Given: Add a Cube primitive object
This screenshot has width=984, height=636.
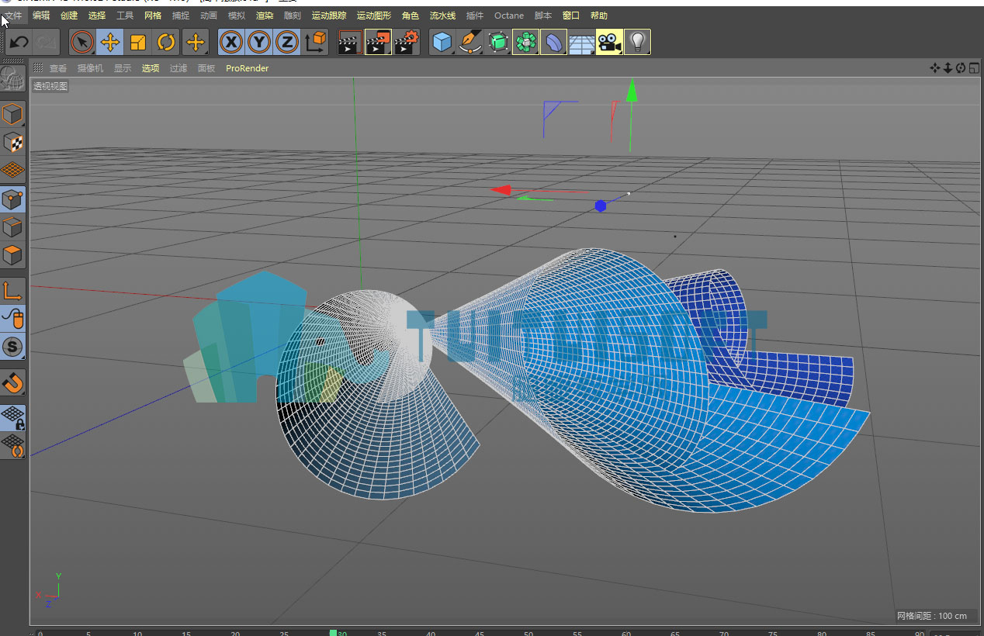Looking at the screenshot, I should click(x=442, y=42).
